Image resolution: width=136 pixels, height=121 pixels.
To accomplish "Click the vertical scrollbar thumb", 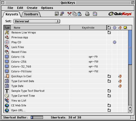I will coord(130,47).
